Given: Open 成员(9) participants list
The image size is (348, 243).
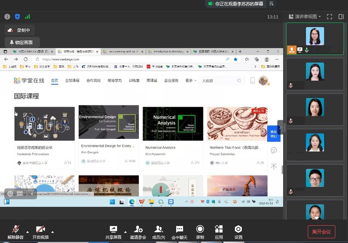Looking at the screenshot, I should tap(158, 232).
